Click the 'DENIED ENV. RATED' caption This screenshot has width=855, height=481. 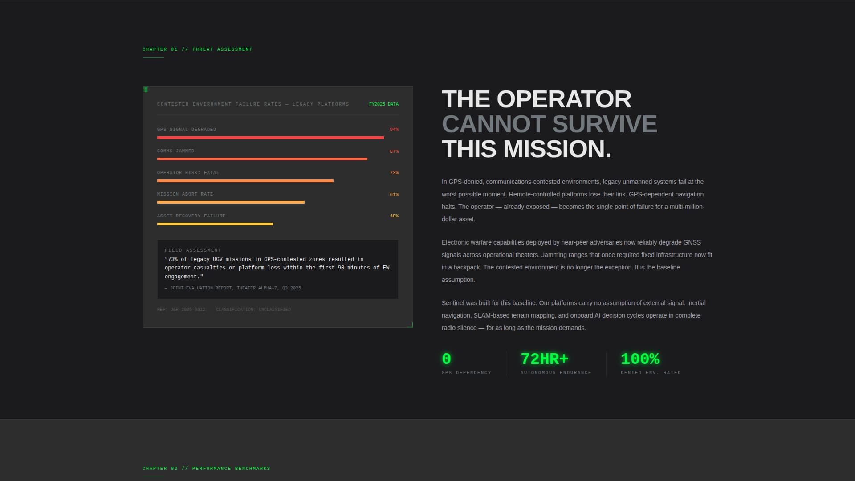[x=651, y=373]
